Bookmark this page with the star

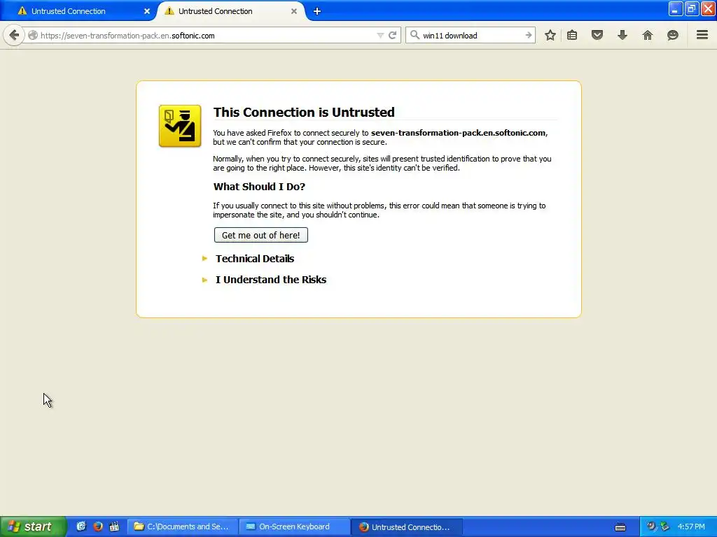[x=550, y=35]
